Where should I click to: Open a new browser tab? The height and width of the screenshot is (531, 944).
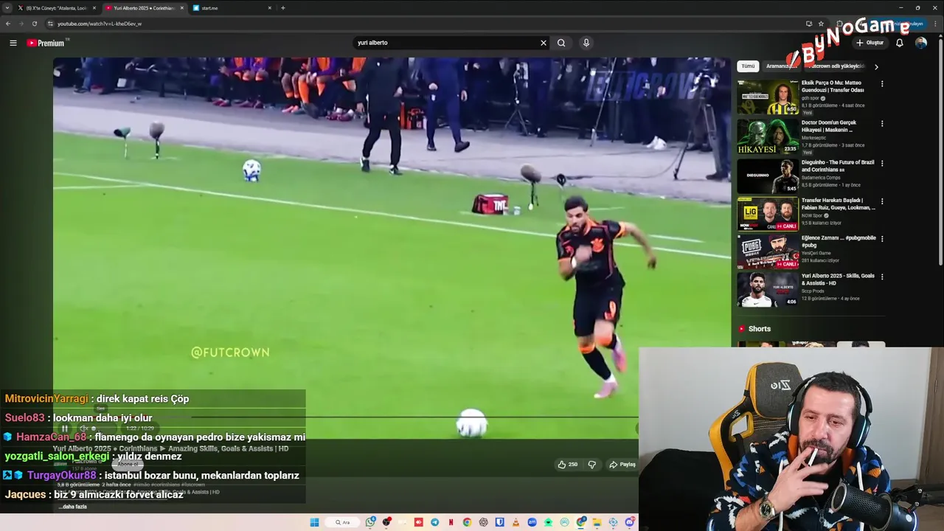click(x=283, y=7)
